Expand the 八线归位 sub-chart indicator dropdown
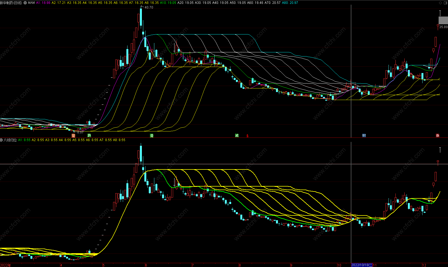The image size is (448, 267). [x=2, y=140]
